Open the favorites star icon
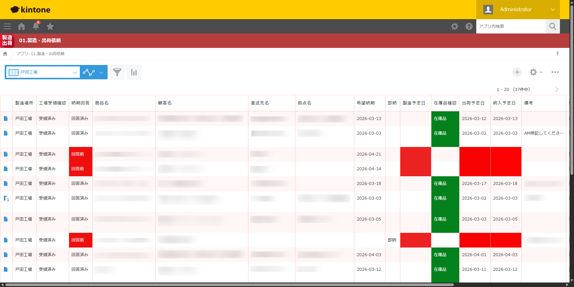 50,26
